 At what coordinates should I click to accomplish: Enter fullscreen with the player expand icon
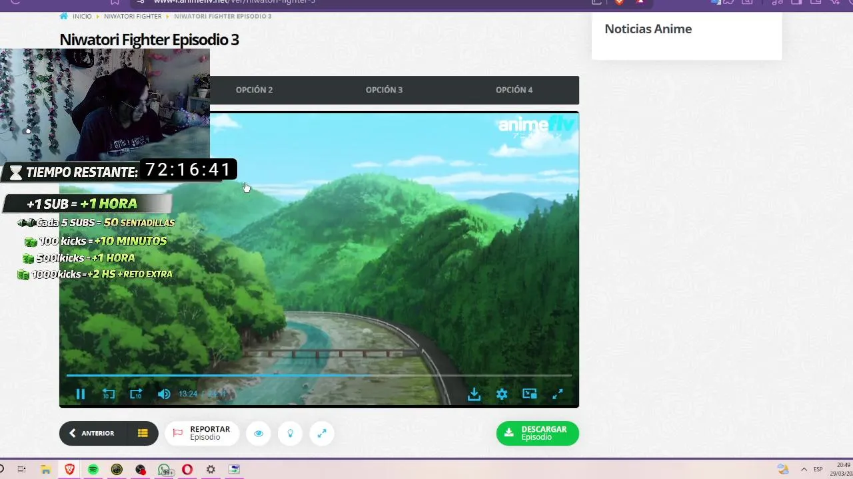[x=558, y=394]
